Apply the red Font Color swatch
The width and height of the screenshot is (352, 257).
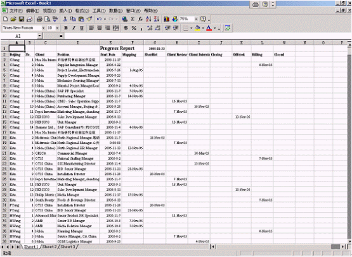(x=209, y=28)
